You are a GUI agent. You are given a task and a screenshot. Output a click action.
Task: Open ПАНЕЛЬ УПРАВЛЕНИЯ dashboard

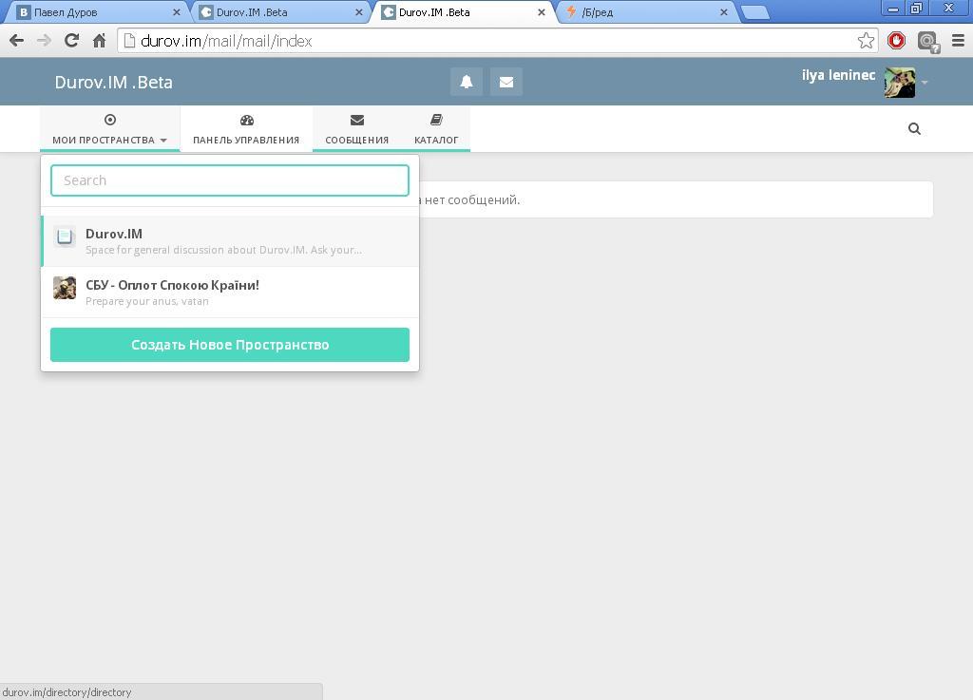pyautogui.click(x=246, y=129)
